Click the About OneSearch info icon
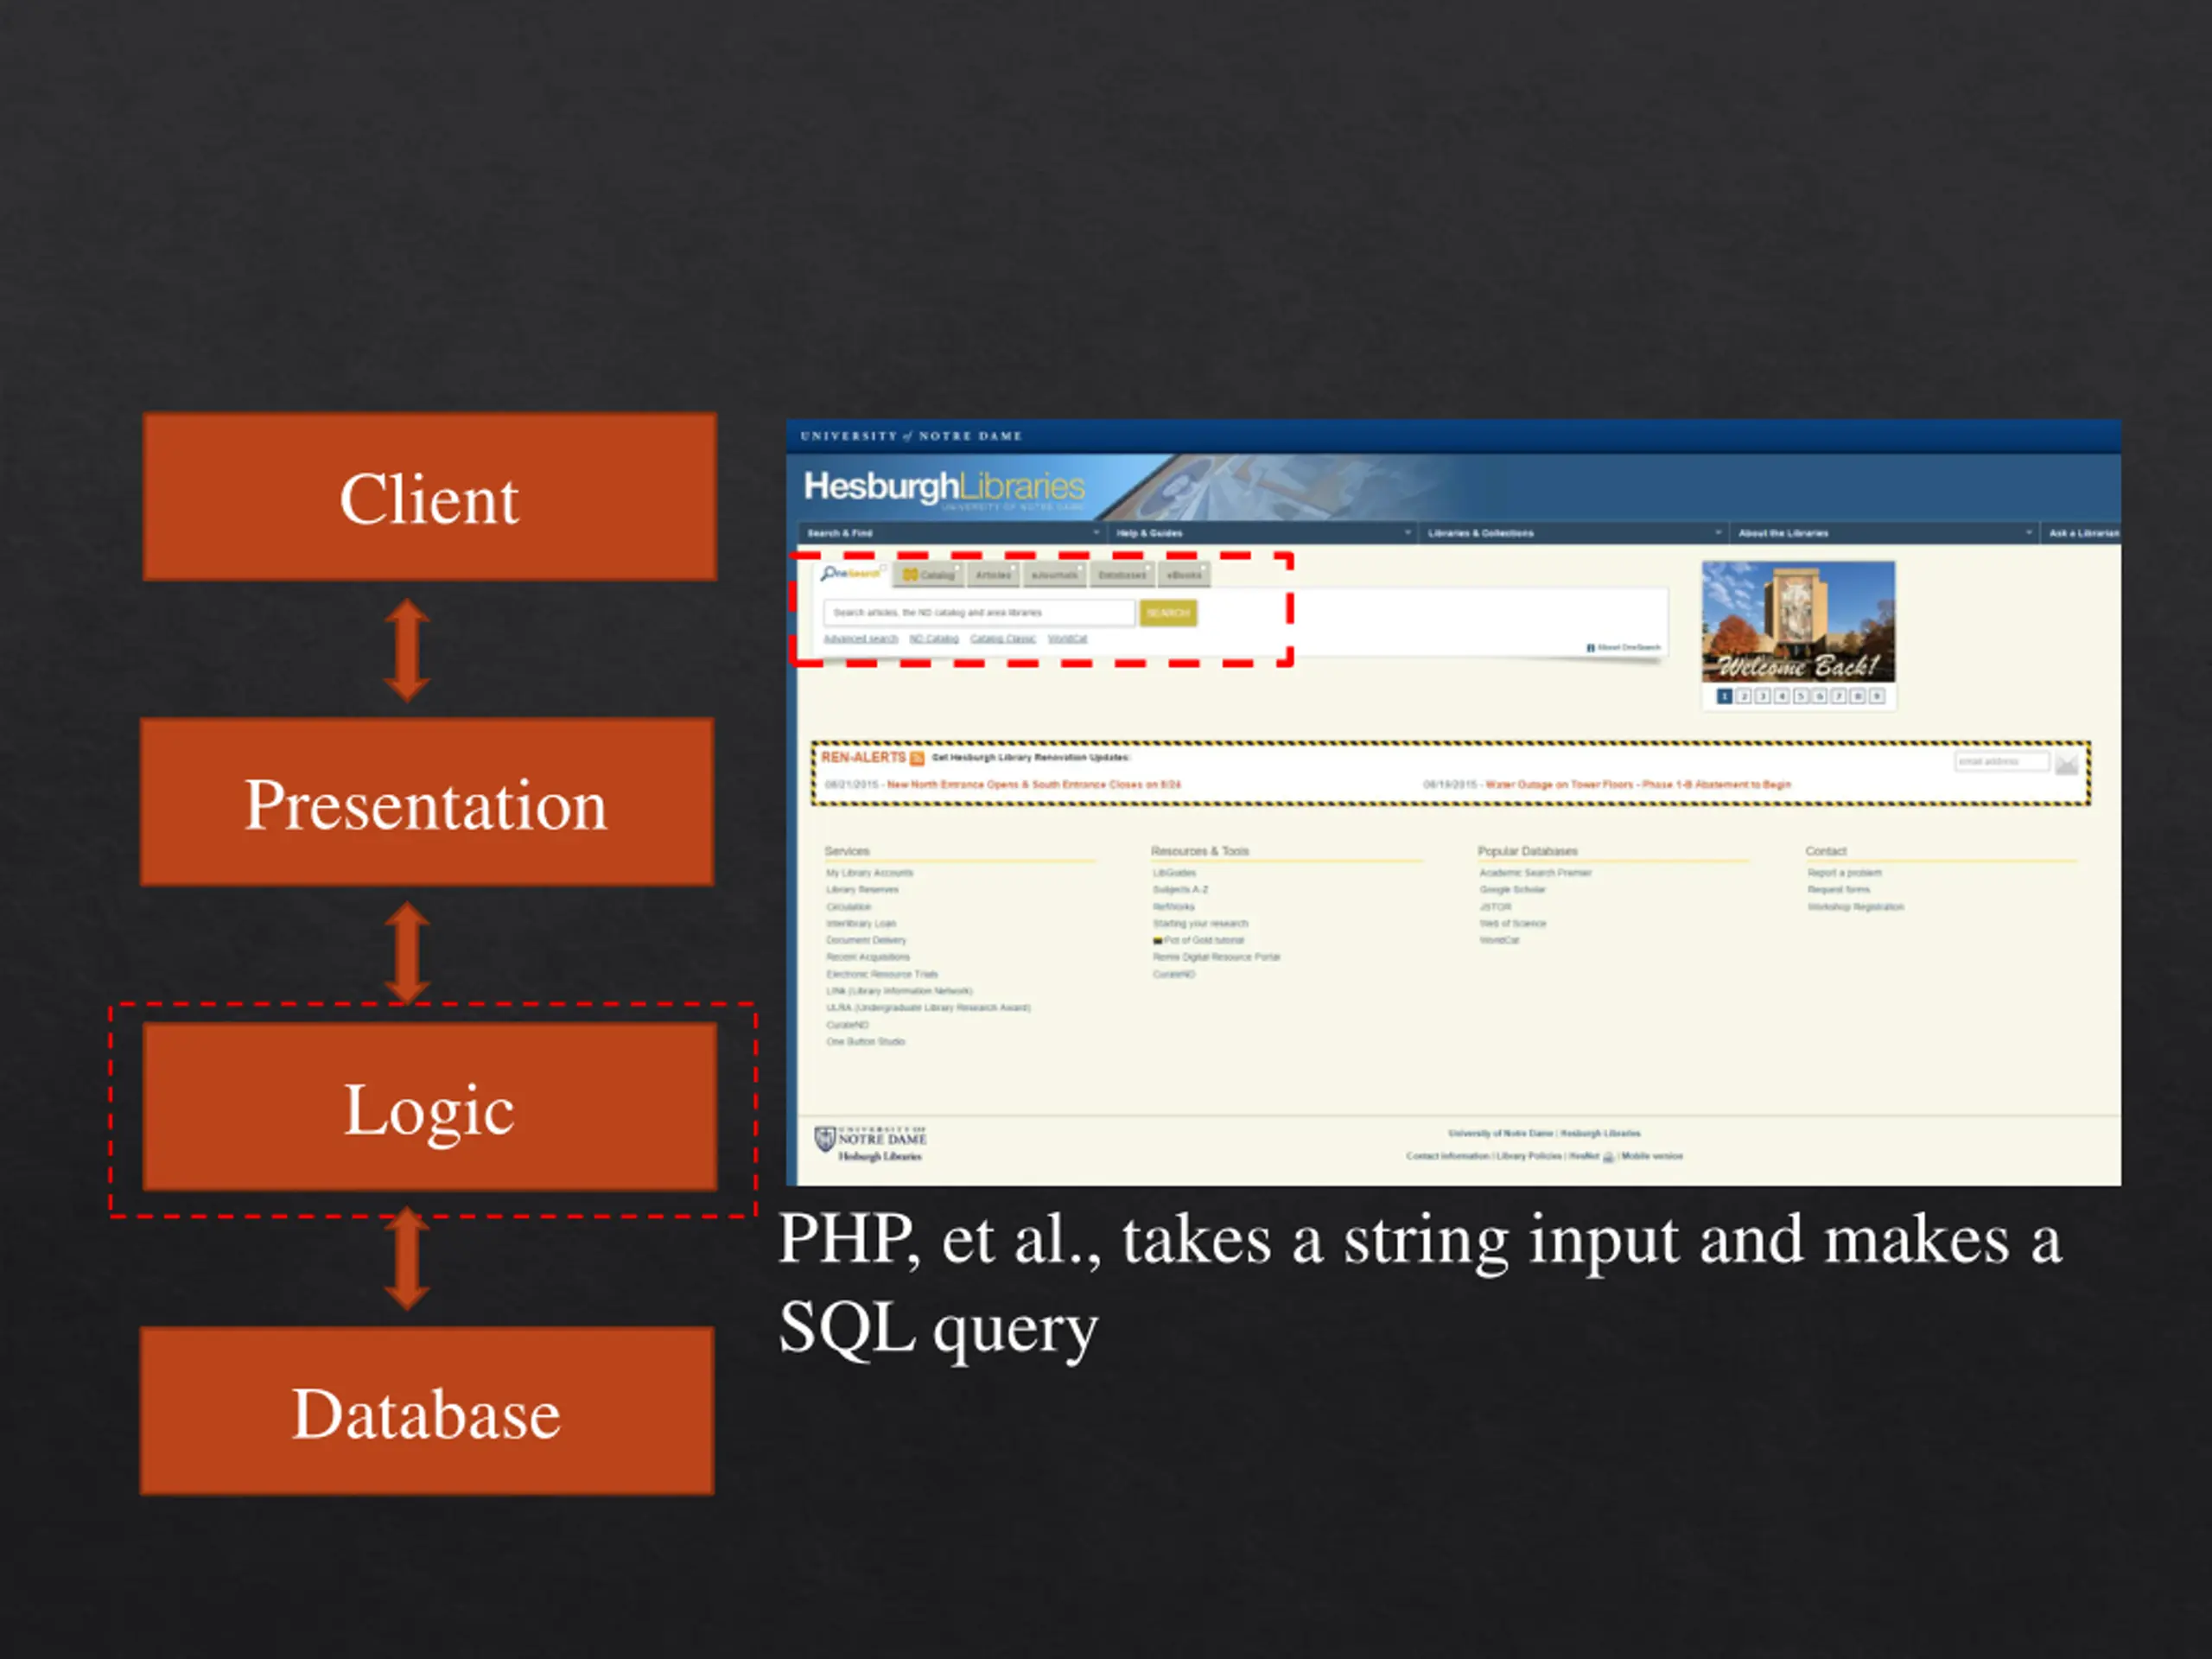Screen dimensions: 2212x1659 tap(1590, 648)
